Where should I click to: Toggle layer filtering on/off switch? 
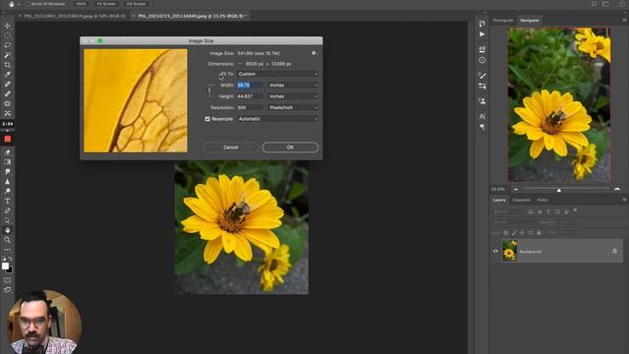coord(575,209)
